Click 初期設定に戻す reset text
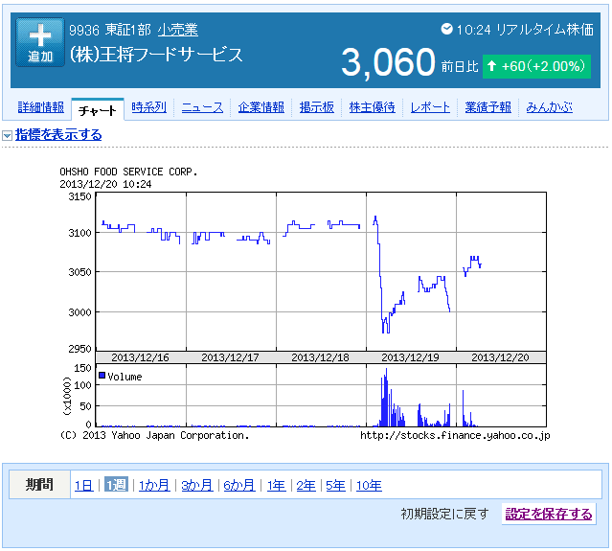Viewport: 612px width, 551px height. tap(445, 514)
